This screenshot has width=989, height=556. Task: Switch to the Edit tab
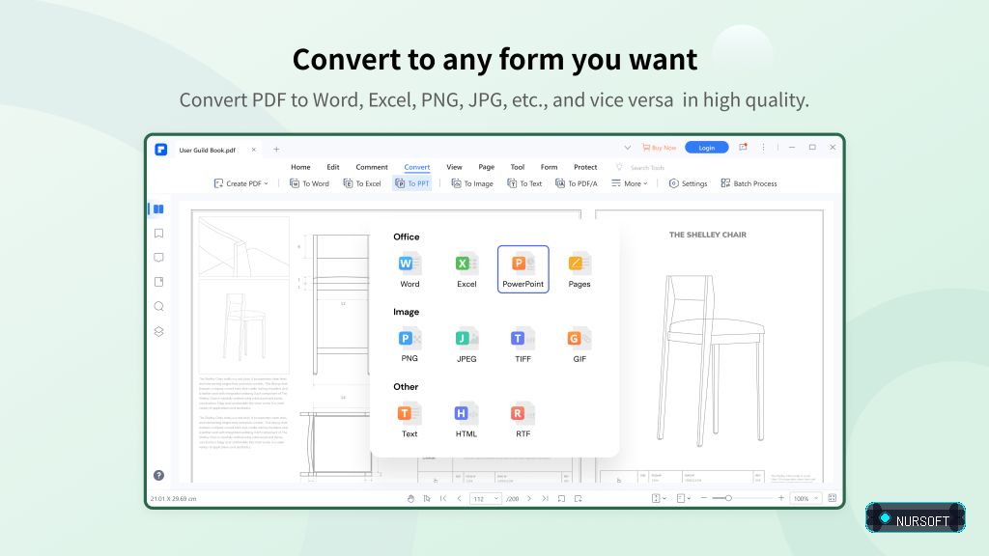click(x=333, y=167)
